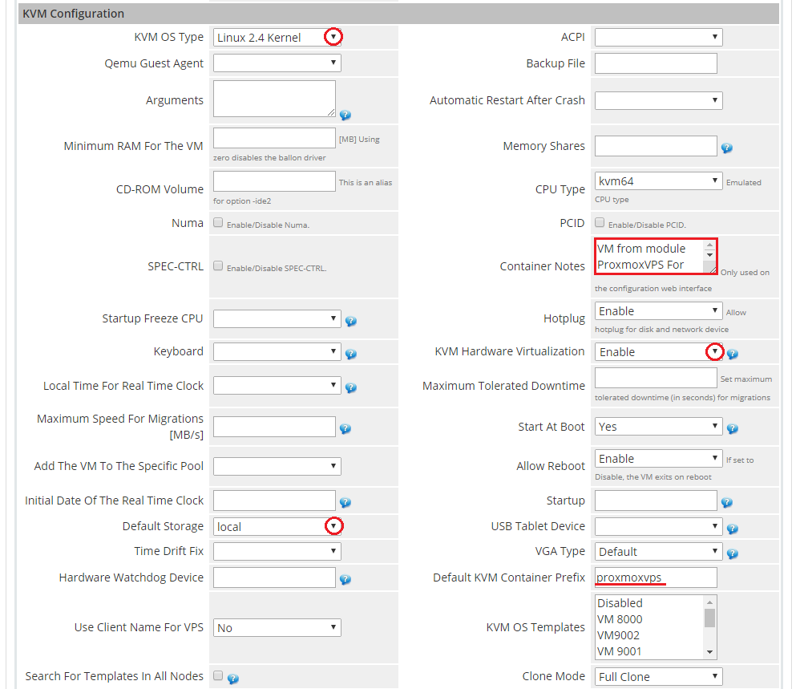
Task: Click the Default KVM Container Prefix field
Action: point(657,578)
